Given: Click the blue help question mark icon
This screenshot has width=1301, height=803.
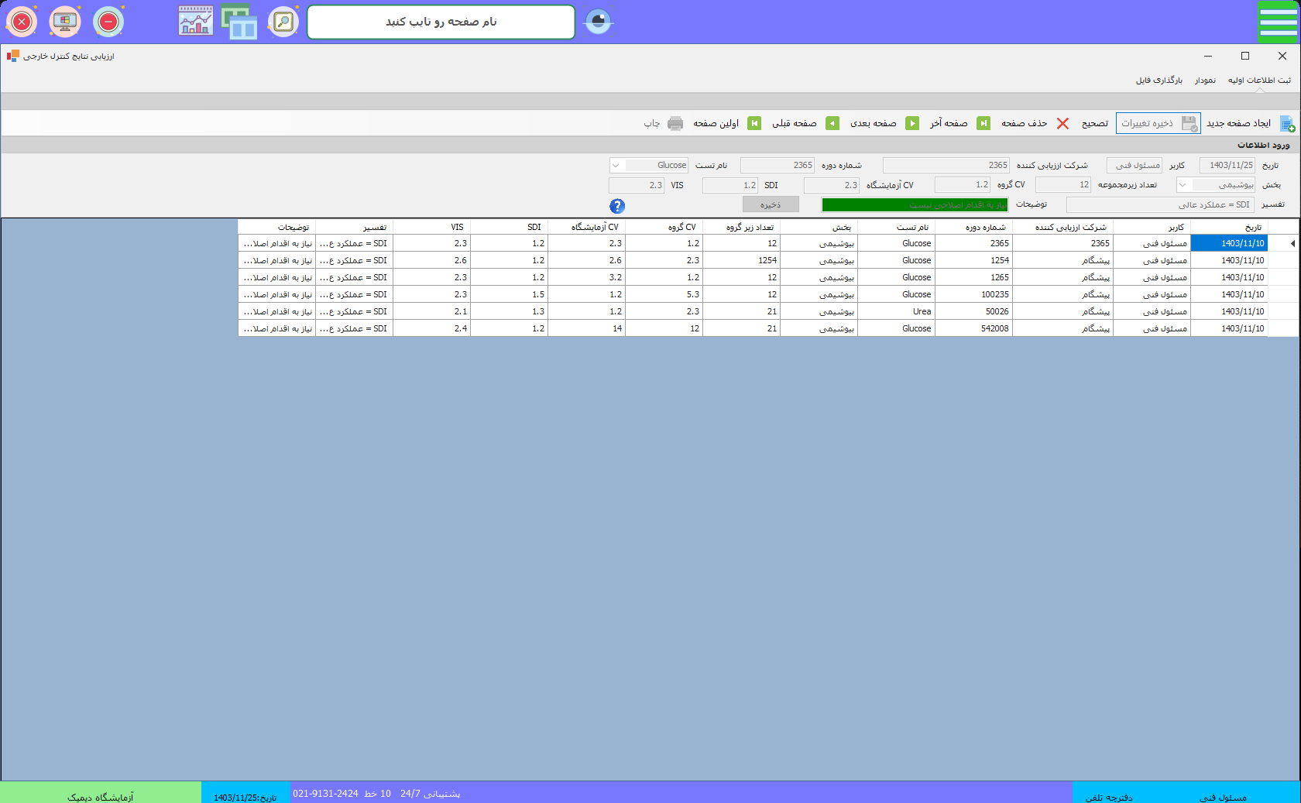Looking at the screenshot, I should (x=617, y=206).
